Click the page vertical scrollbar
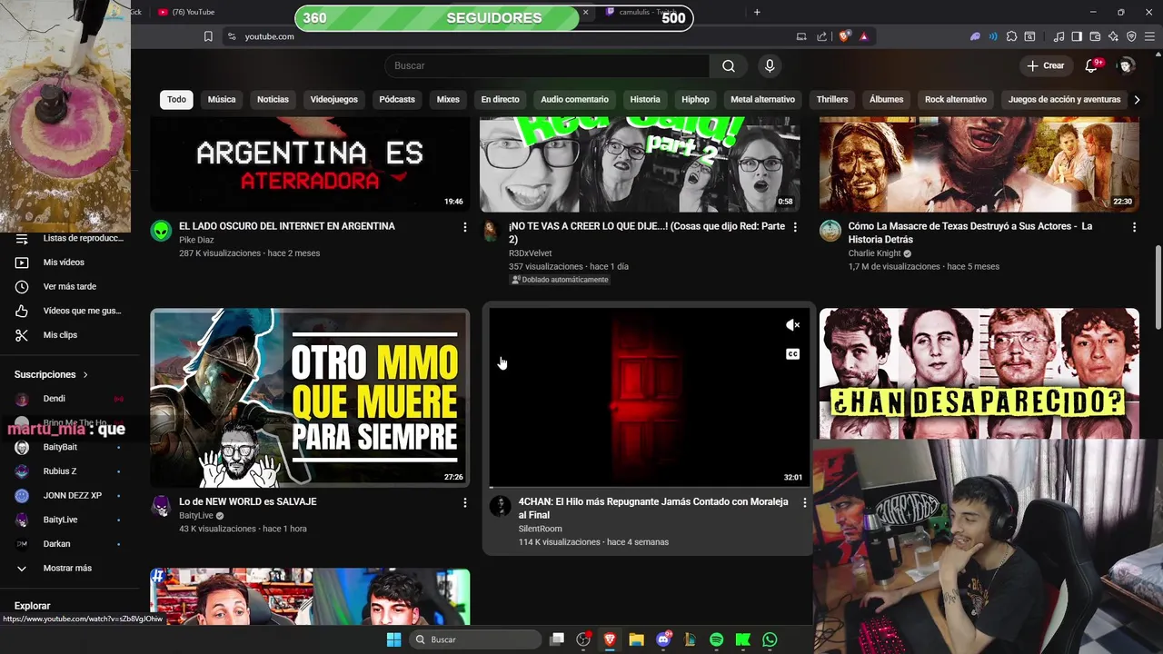1163x654 pixels. pos(1158,287)
